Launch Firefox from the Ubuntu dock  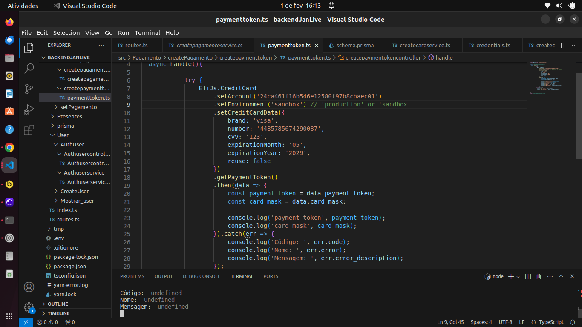(x=9, y=22)
